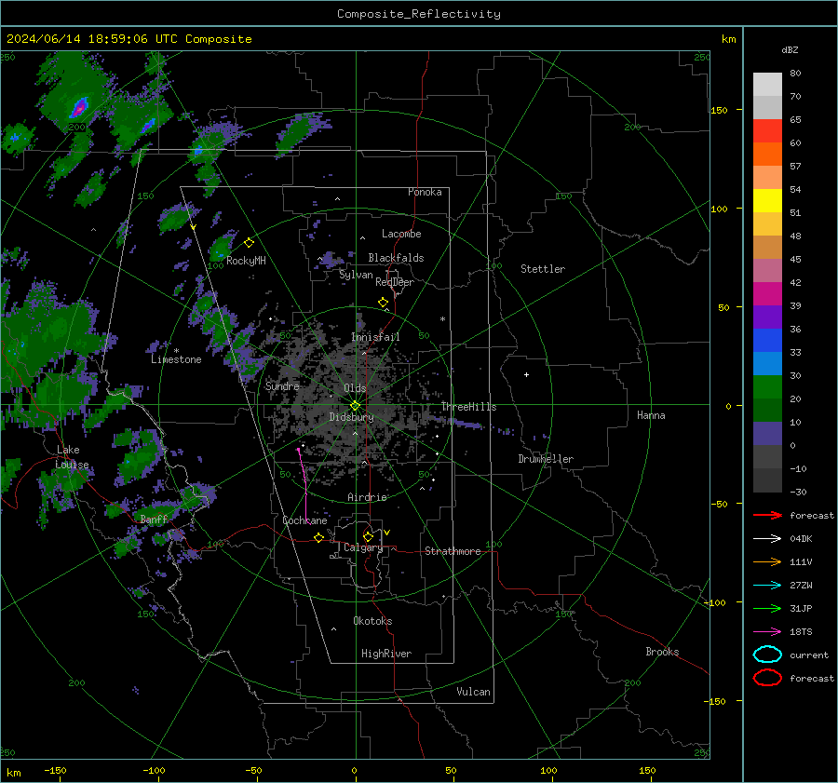
Task: Click the Sylvan label
Action: coord(356,275)
